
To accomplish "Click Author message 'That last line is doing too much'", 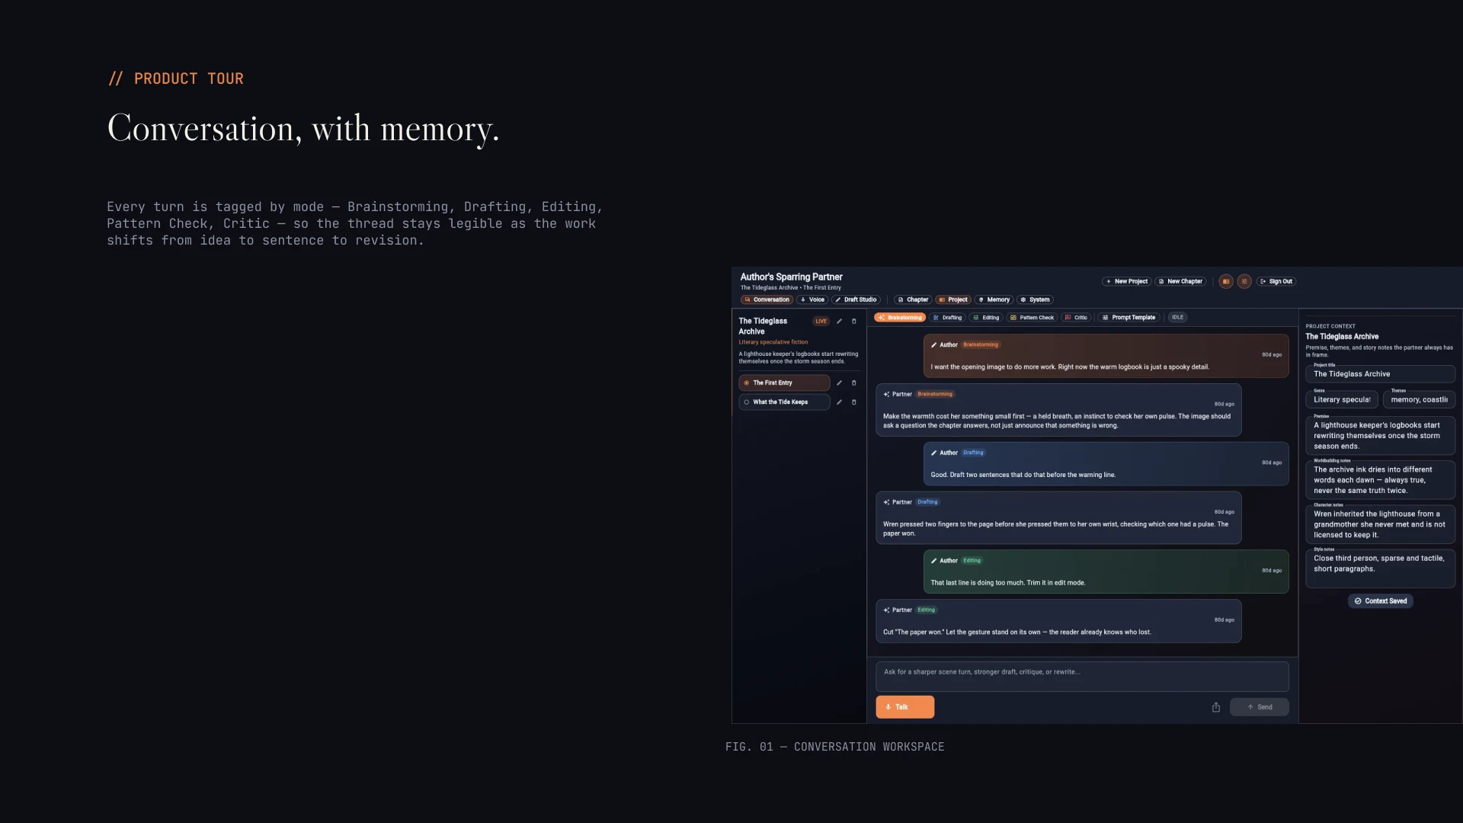I will click(1106, 572).
